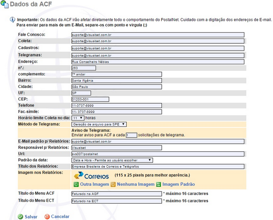Click the orange Nenhuma Imagem icon
This screenshot has height=220, width=273.
[x=113, y=184]
